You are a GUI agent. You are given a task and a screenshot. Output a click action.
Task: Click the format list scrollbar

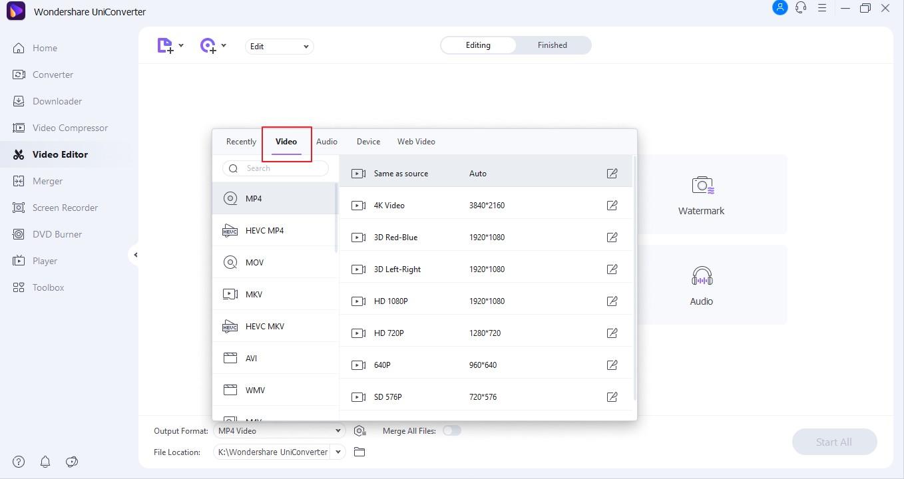point(336,218)
